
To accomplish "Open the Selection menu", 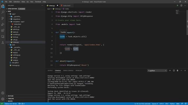I will tap(16, 2).
